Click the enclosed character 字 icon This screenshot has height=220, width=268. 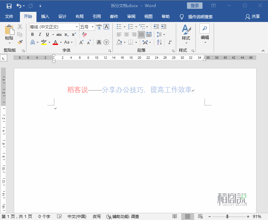click(106, 42)
